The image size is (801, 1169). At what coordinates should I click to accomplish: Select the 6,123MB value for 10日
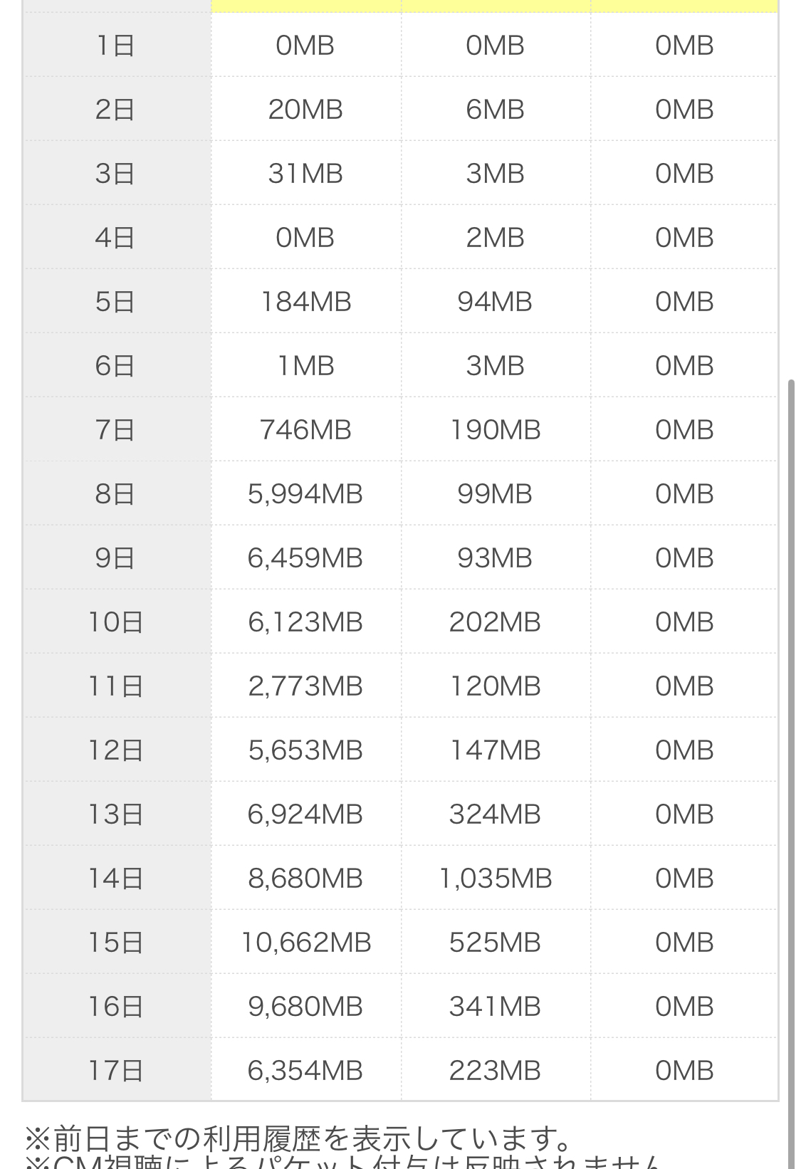(305, 623)
